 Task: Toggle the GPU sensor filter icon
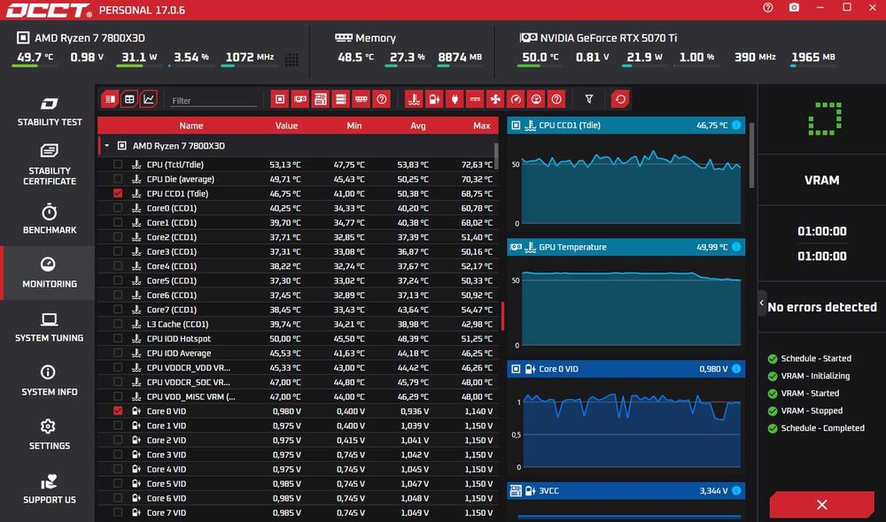click(x=300, y=99)
